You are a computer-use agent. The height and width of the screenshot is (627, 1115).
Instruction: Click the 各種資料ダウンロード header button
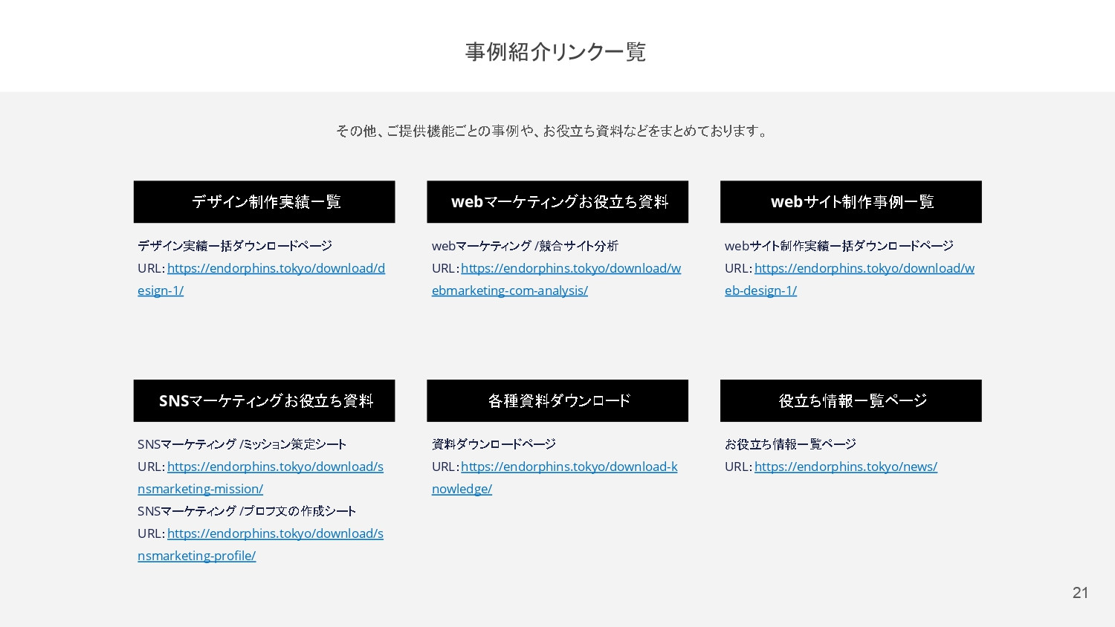click(x=557, y=400)
